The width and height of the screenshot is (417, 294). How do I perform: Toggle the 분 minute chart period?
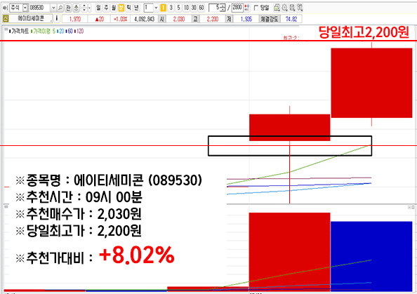[121, 8]
